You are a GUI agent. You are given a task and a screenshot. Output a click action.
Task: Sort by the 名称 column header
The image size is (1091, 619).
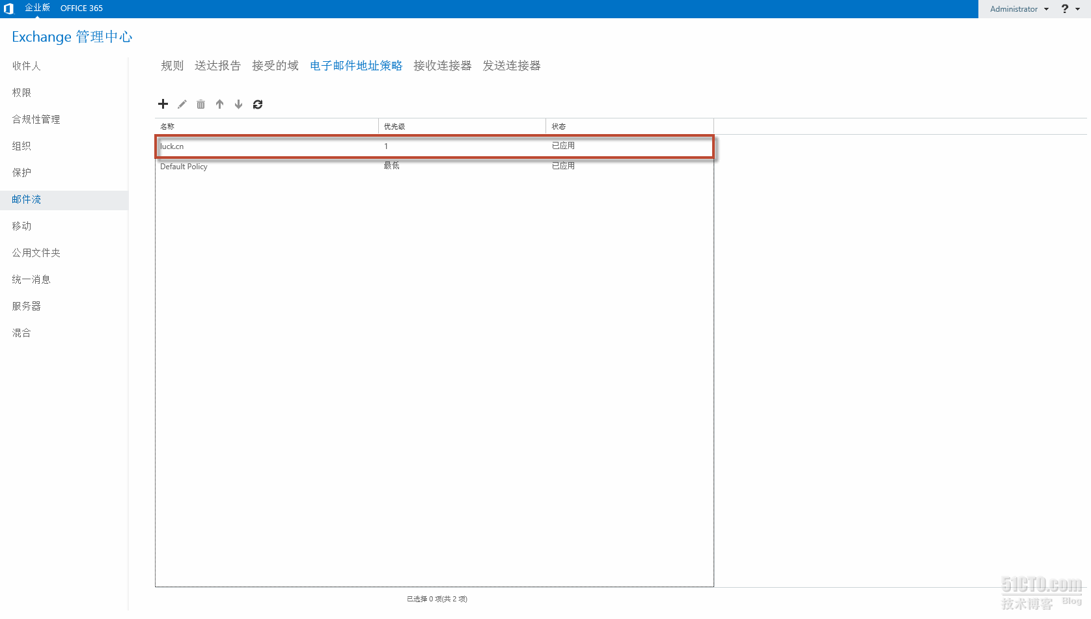pos(267,126)
